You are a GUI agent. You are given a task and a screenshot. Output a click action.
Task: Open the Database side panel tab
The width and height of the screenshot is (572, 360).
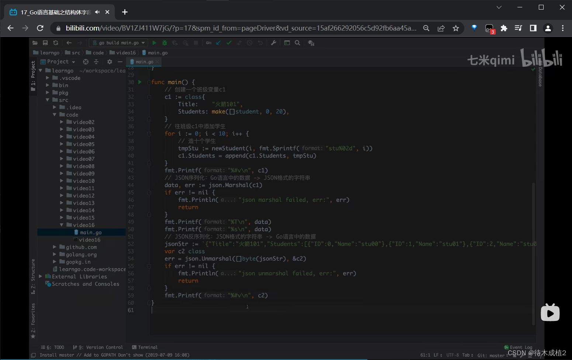540,74
